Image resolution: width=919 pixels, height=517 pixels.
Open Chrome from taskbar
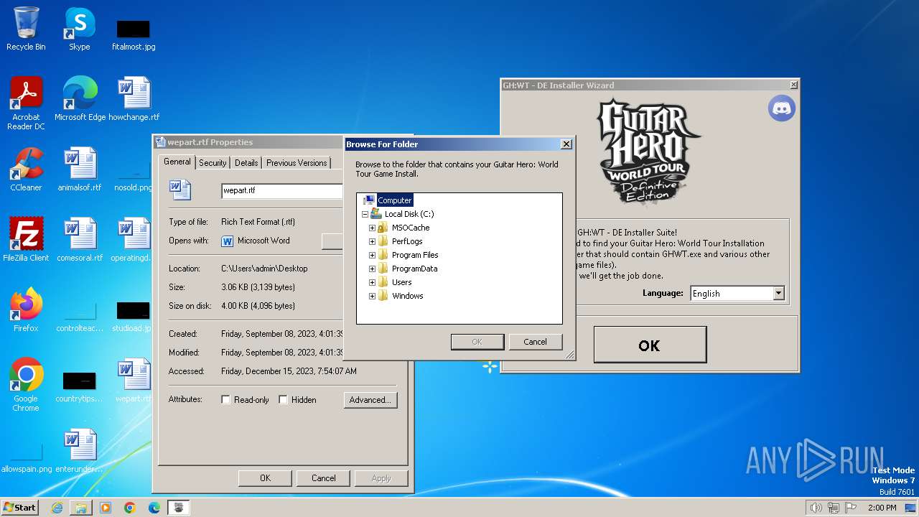(x=130, y=508)
